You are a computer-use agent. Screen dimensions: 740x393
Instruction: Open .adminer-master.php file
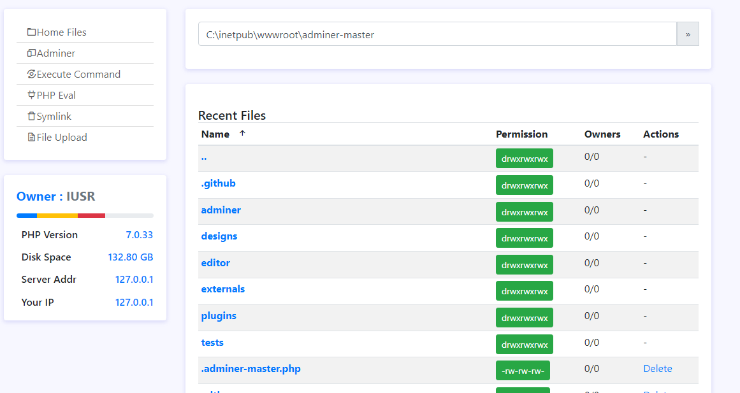pos(250,368)
